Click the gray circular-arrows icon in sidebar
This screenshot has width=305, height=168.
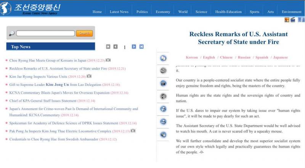click(163, 96)
